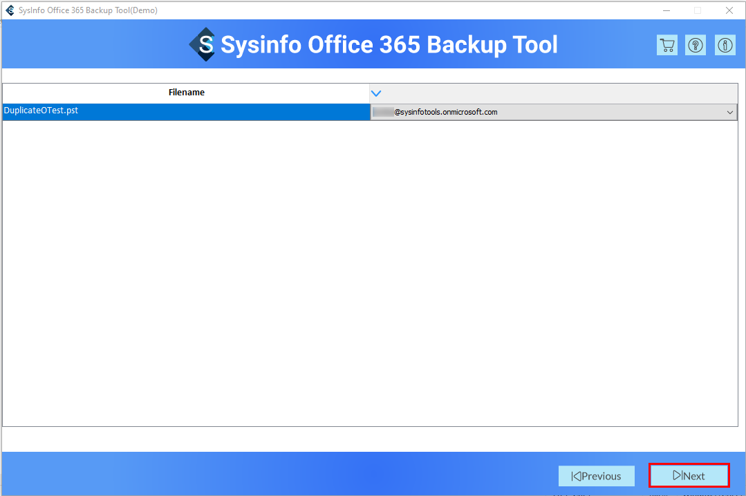Click the app icon in the title bar
This screenshot has width=746, height=496.
tap(10, 10)
